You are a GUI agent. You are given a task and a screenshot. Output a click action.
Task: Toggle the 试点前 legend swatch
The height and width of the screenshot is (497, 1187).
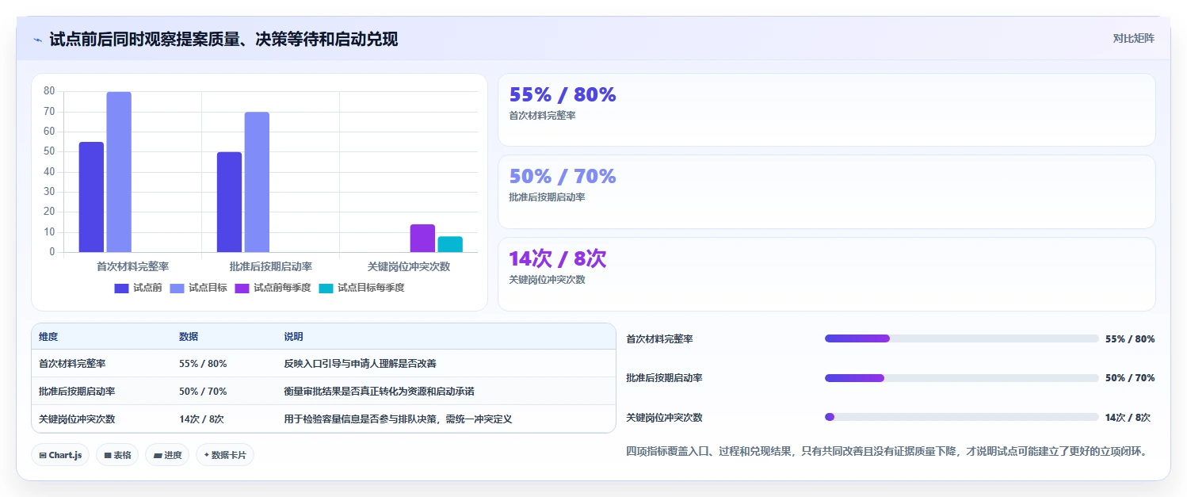pyautogui.click(x=121, y=288)
